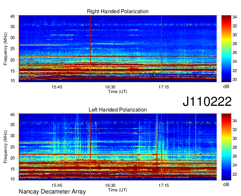The height and width of the screenshot is (196, 241).
Task: Click the 34 value on Right Handed colorbar
Action: pos(235,17)
